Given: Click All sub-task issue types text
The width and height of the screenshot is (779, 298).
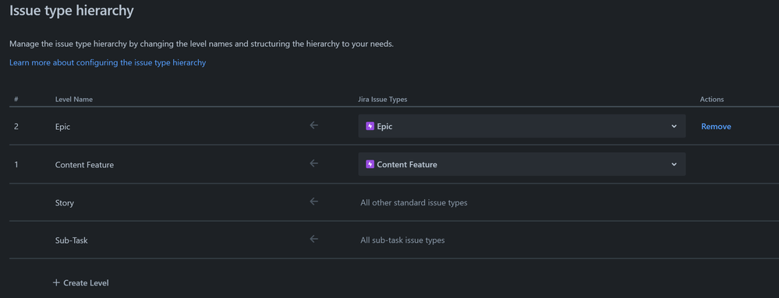Looking at the screenshot, I should 402,240.
